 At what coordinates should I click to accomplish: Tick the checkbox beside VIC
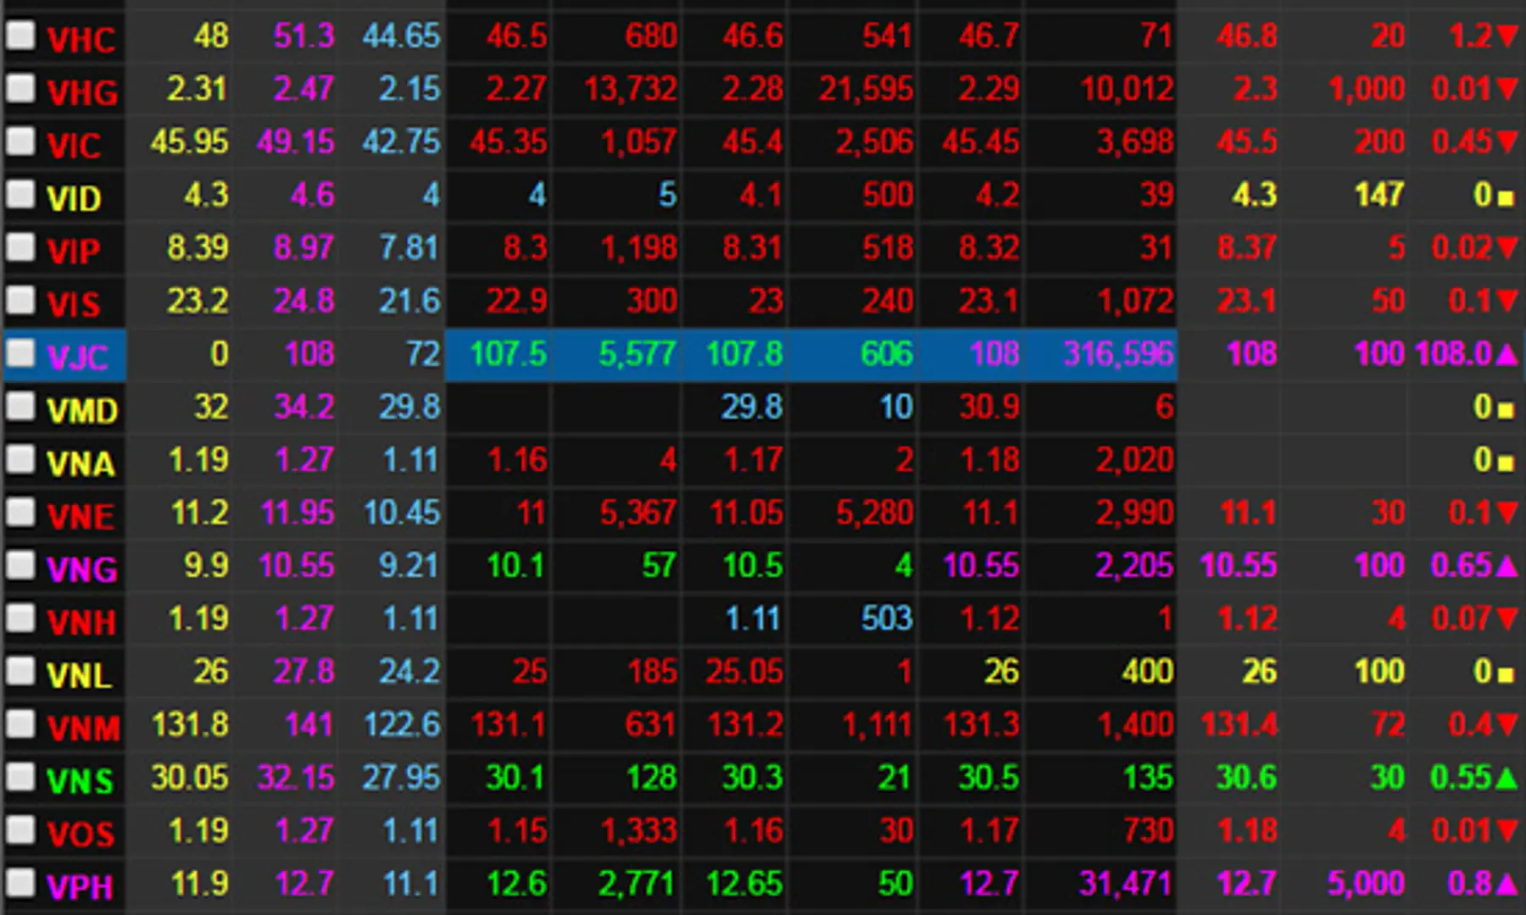coord(20,141)
